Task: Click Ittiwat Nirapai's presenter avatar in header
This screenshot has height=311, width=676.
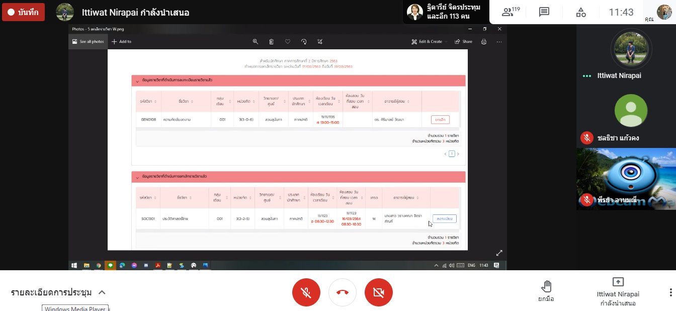Action: (65, 12)
